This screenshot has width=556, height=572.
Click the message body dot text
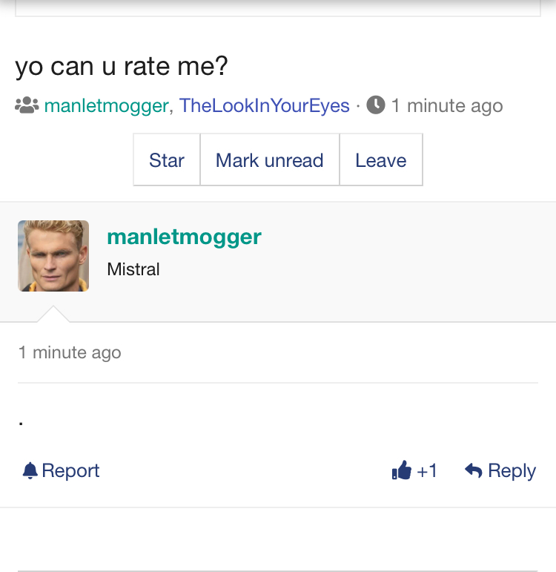21,423
